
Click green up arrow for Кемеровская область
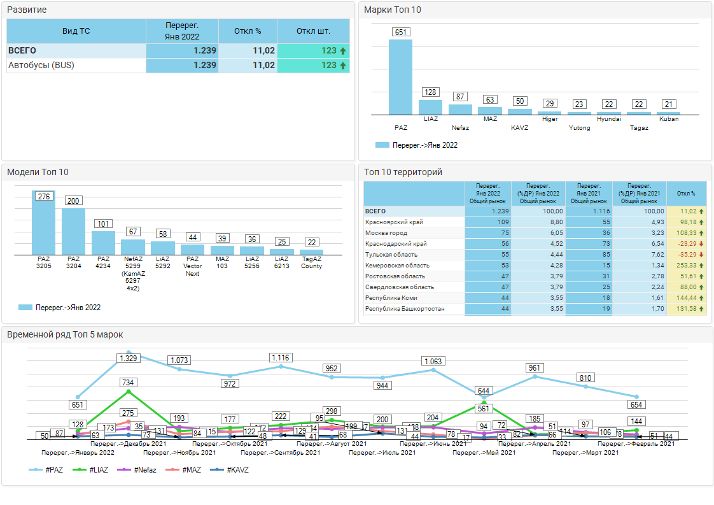point(701,266)
